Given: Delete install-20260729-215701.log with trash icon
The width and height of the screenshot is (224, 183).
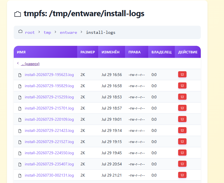Looking at the screenshot, I should click(x=182, y=108).
